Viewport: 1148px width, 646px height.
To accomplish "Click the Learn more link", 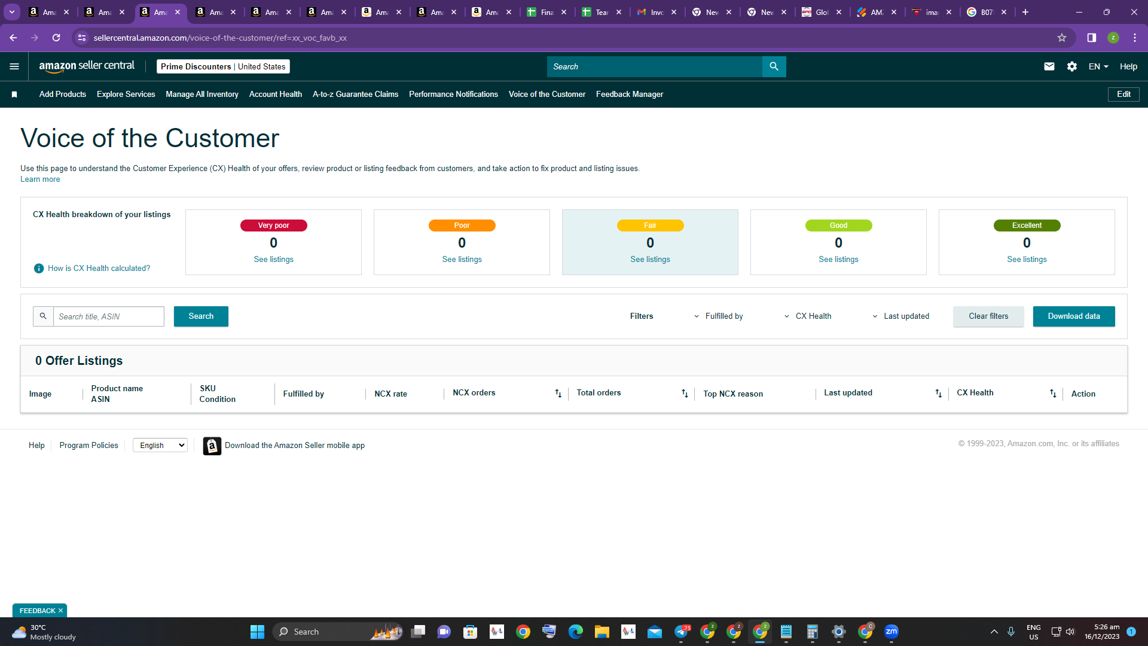I will [x=40, y=179].
